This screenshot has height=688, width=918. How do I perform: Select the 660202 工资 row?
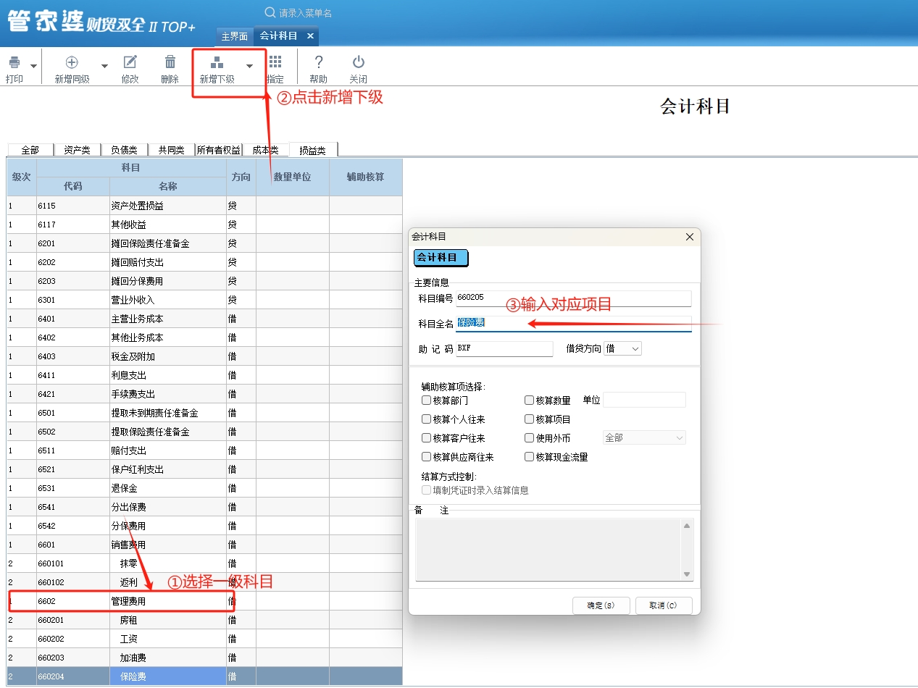pyautogui.click(x=204, y=639)
